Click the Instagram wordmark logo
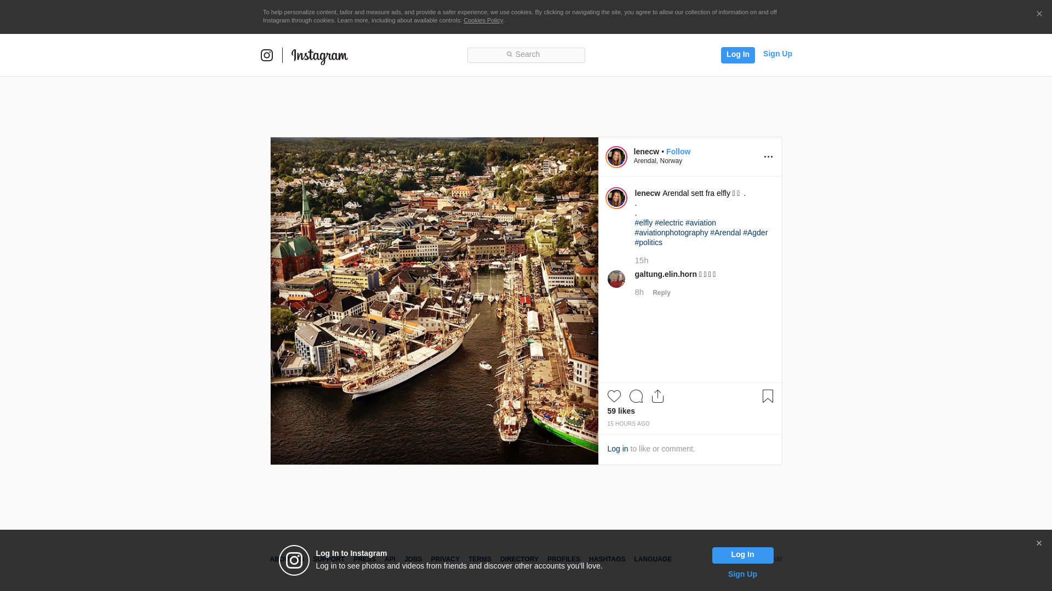Viewport: 1052px width, 591px height. (319, 56)
